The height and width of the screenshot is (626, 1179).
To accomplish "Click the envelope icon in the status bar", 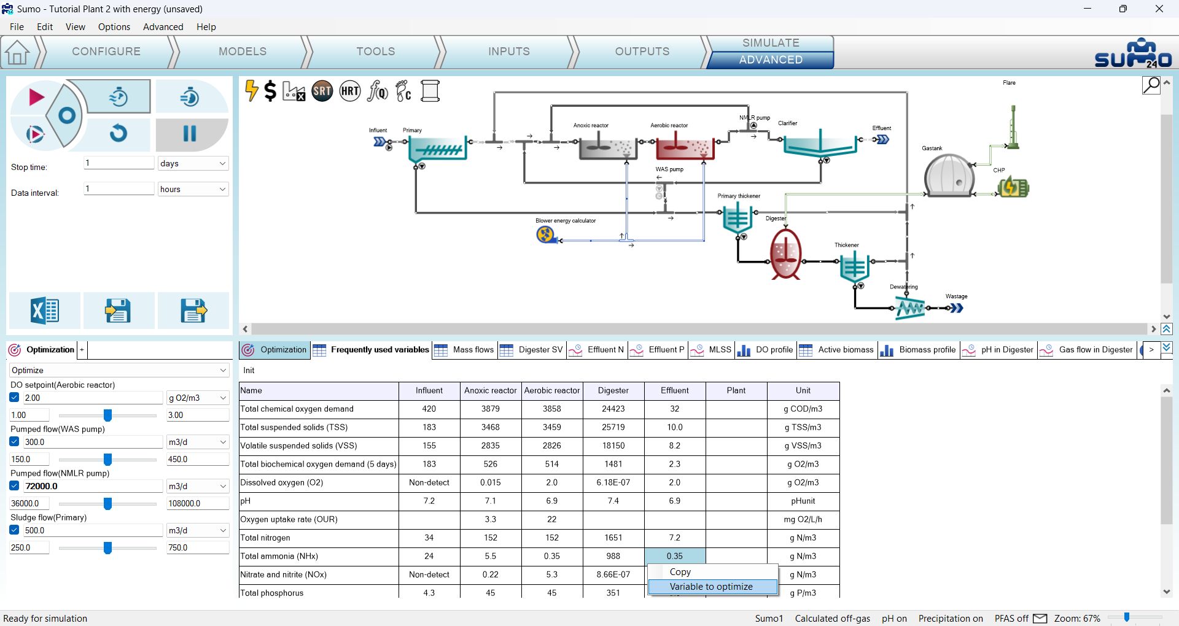I will point(1040,618).
